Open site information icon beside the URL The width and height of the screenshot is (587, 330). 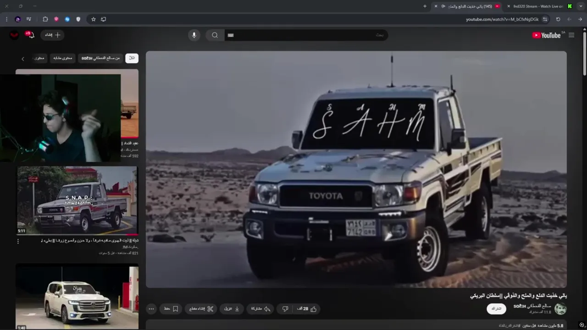[545, 19]
